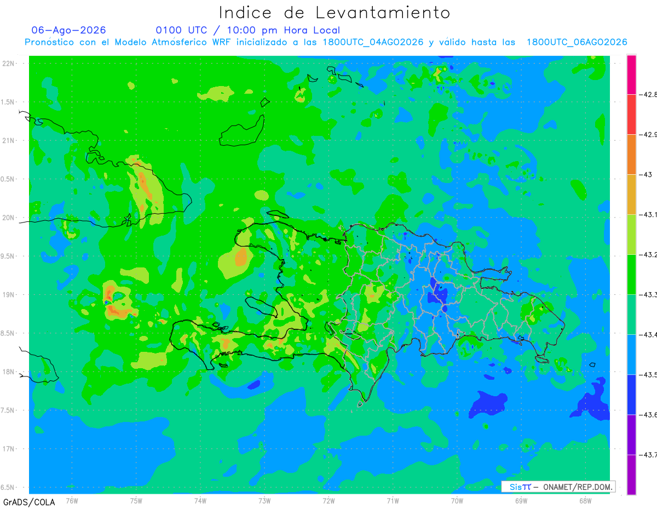This screenshot has width=657, height=508.
Task: Click the "72W" longitude label
Action: click(x=328, y=500)
